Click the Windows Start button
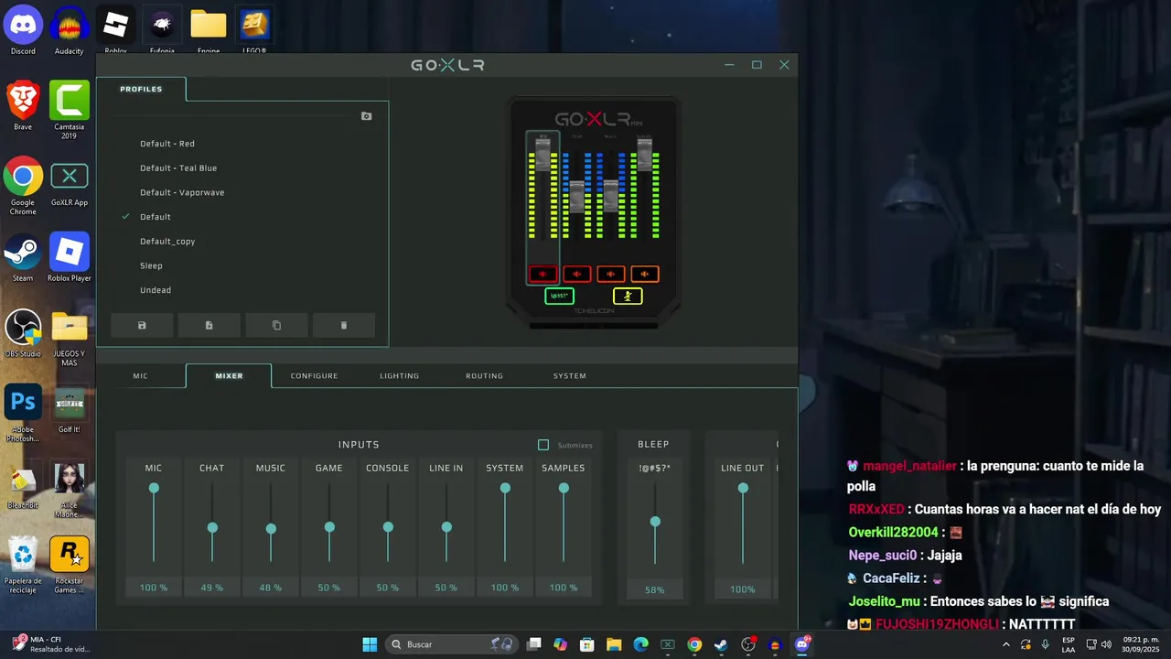The height and width of the screenshot is (659, 1171). point(370,644)
